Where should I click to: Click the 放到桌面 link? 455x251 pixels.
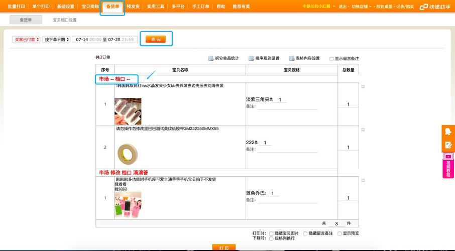coord(384,7)
